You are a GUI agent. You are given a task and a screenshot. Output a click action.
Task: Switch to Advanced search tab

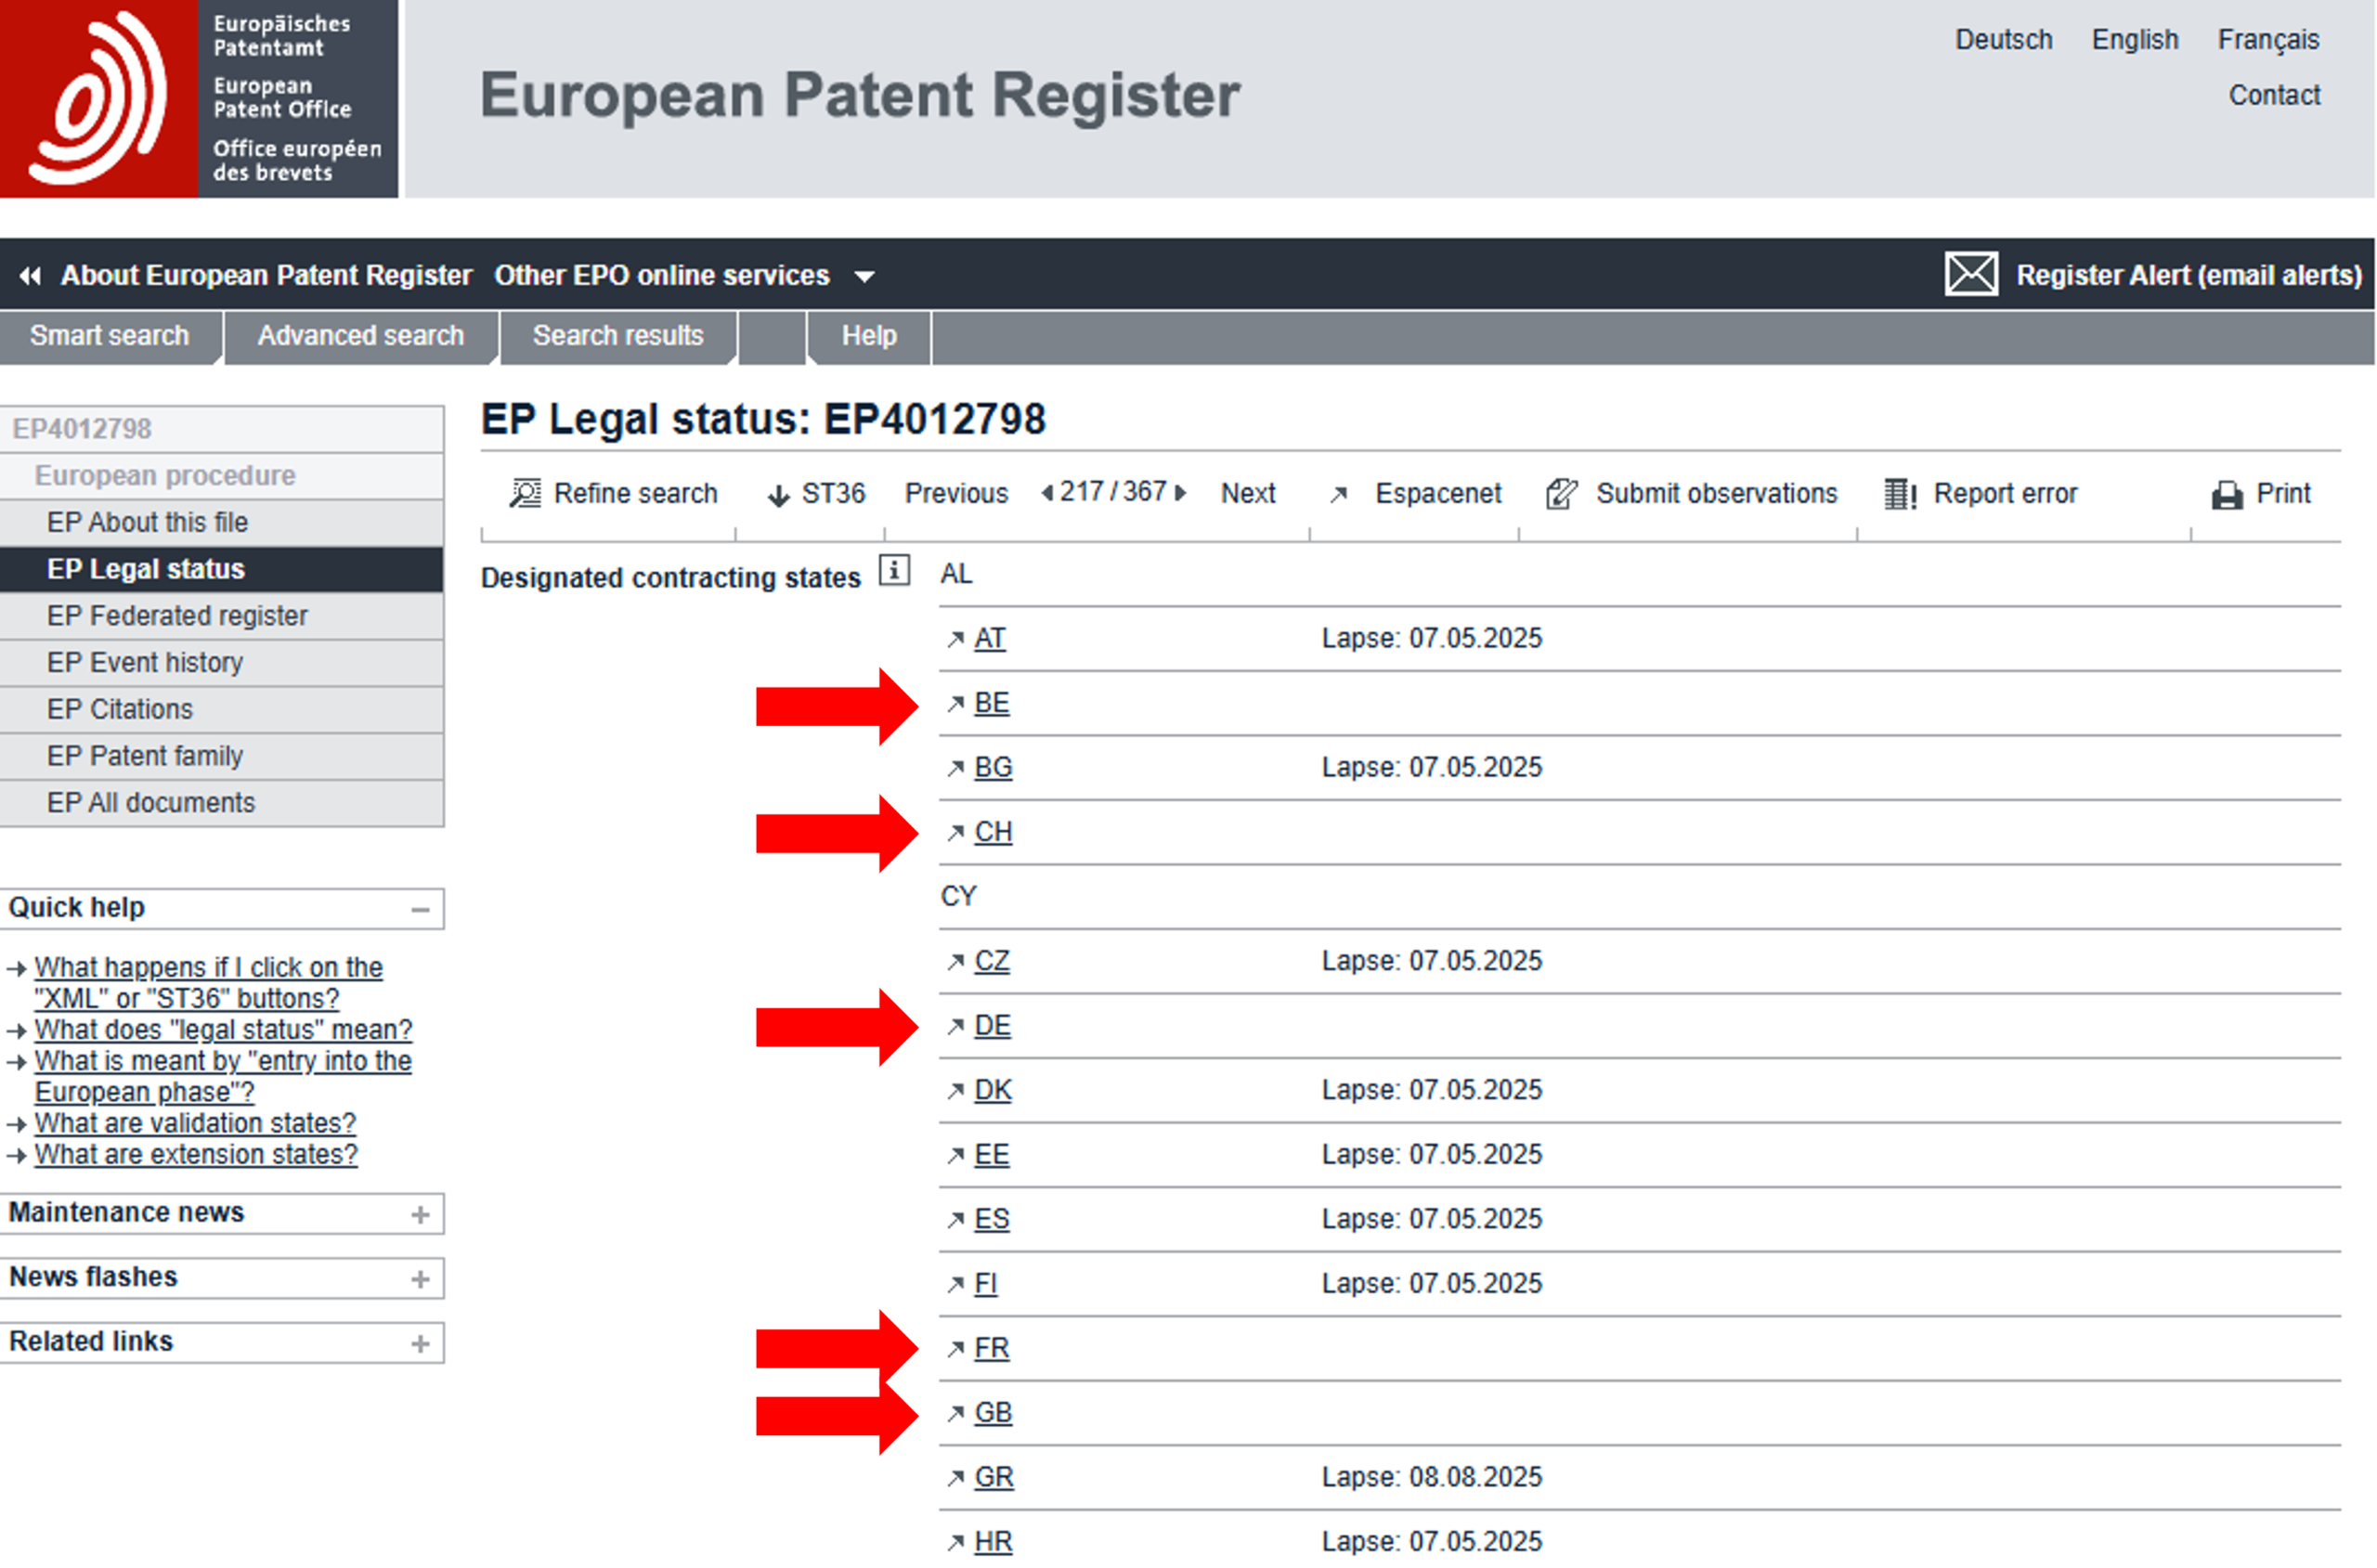click(x=360, y=336)
